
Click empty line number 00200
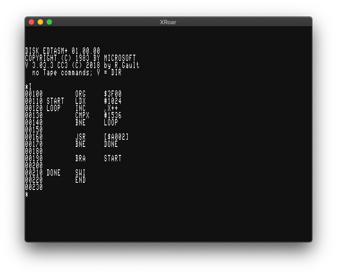pos(34,165)
